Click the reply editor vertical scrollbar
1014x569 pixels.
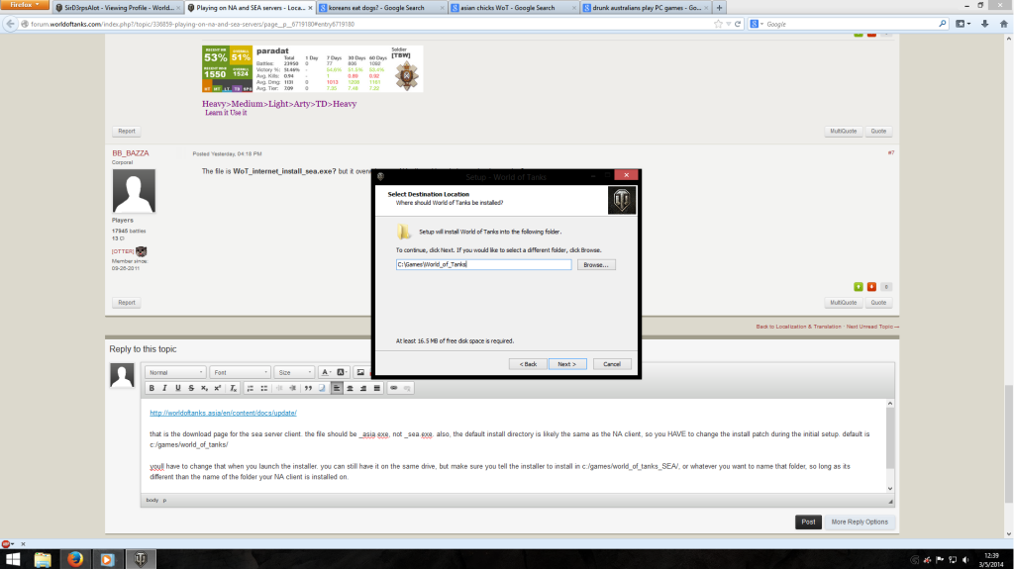(890, 445)
